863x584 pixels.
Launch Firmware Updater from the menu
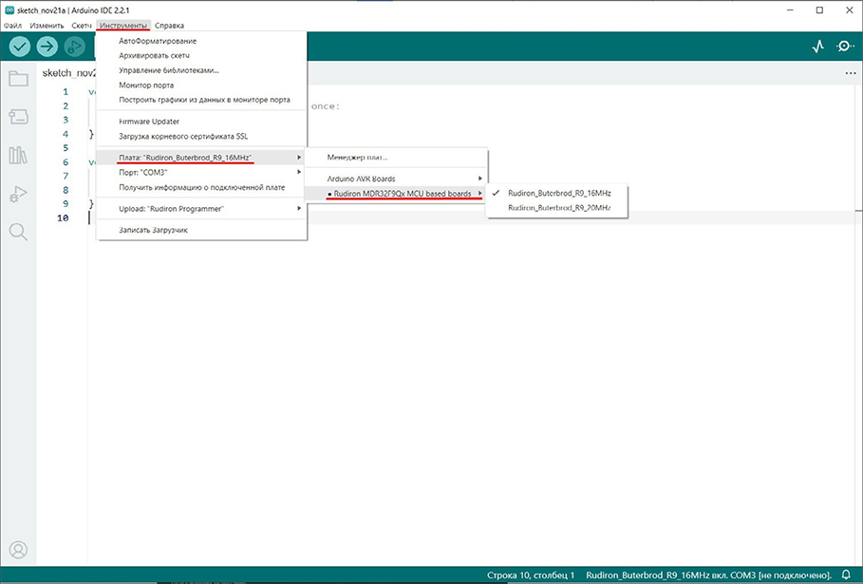[x=201, y=122]
